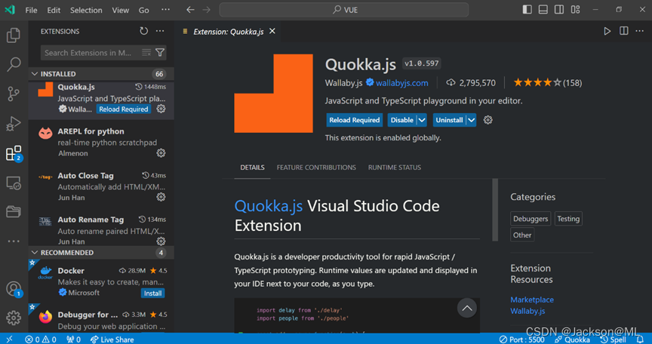Open the Project Manager folder icon
The width and height of the screenshot is (652, 344).
coord(14,211)
